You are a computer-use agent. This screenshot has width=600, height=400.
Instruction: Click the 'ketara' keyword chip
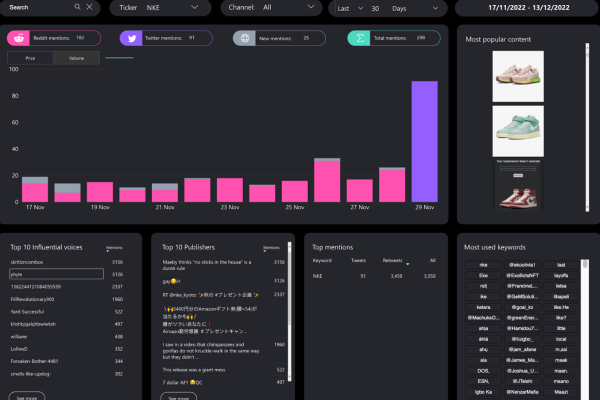(x=483, y=307)
